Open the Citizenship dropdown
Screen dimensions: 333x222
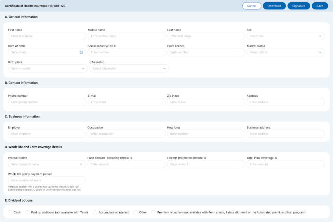[129, 68]
